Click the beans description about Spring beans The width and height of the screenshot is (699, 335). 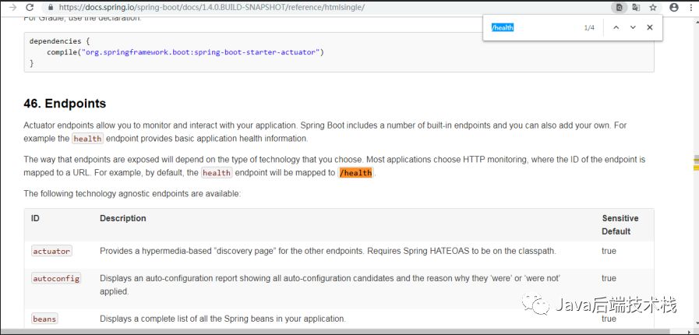point(222,319)
